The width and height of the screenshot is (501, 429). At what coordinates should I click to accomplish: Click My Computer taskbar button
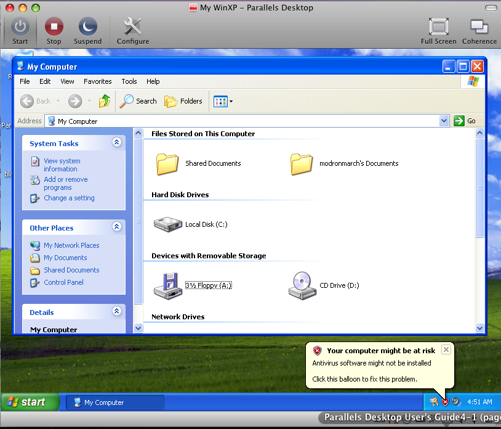[115, 402]
